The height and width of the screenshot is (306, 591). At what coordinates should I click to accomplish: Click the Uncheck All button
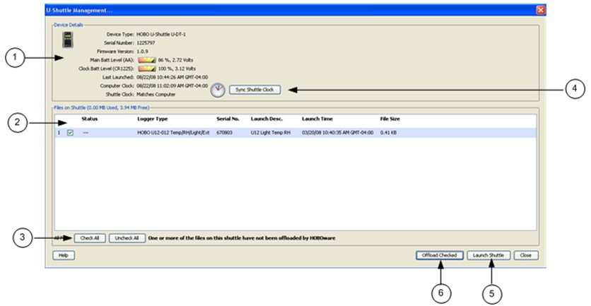pyautogui.click(x=127, y=238)
